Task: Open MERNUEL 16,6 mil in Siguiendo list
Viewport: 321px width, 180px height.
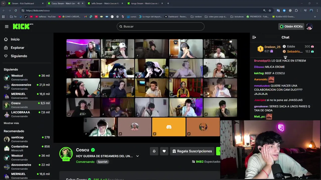Action: pos(27,96)
